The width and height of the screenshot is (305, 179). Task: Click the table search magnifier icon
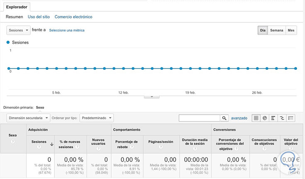224,118
